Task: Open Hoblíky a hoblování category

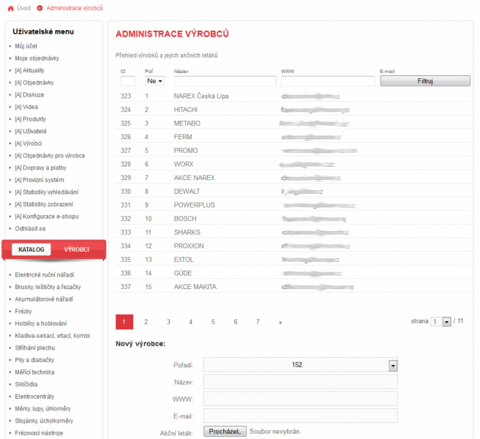Action: (x=41, y=323)
